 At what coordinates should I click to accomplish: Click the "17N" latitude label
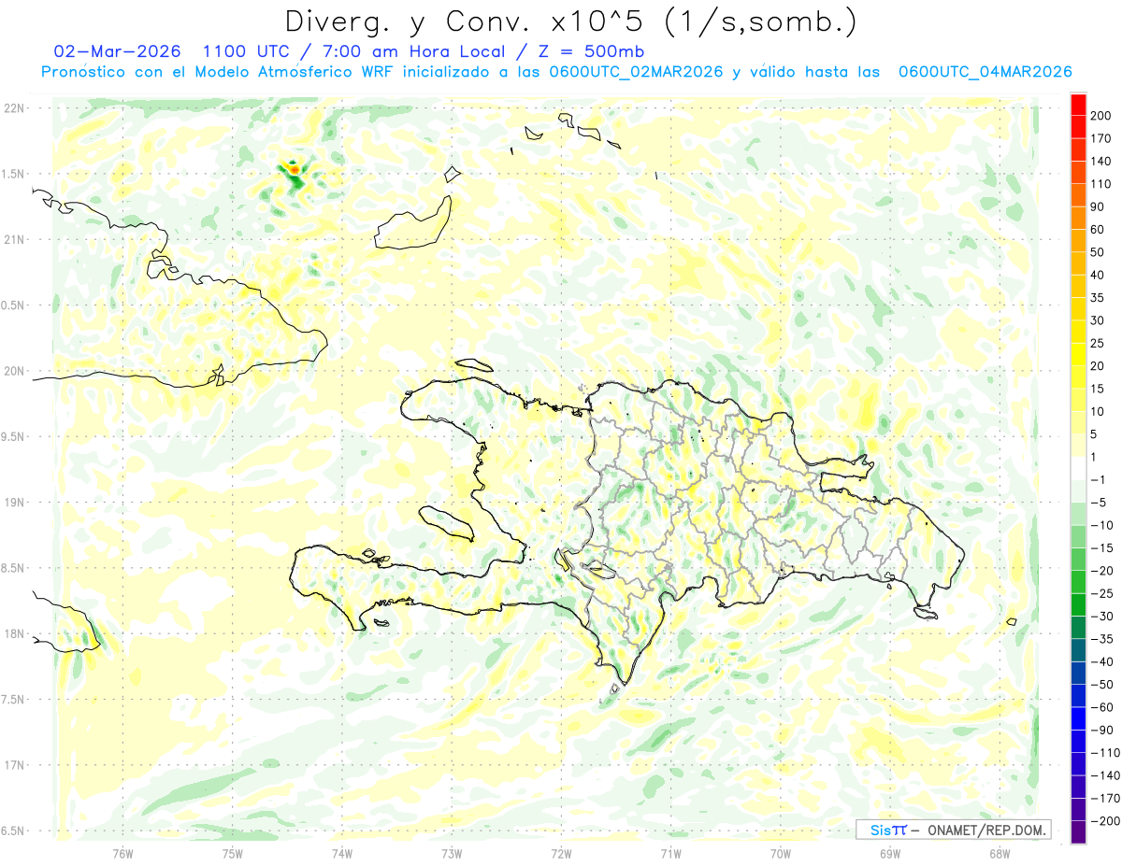coord(13,765)
